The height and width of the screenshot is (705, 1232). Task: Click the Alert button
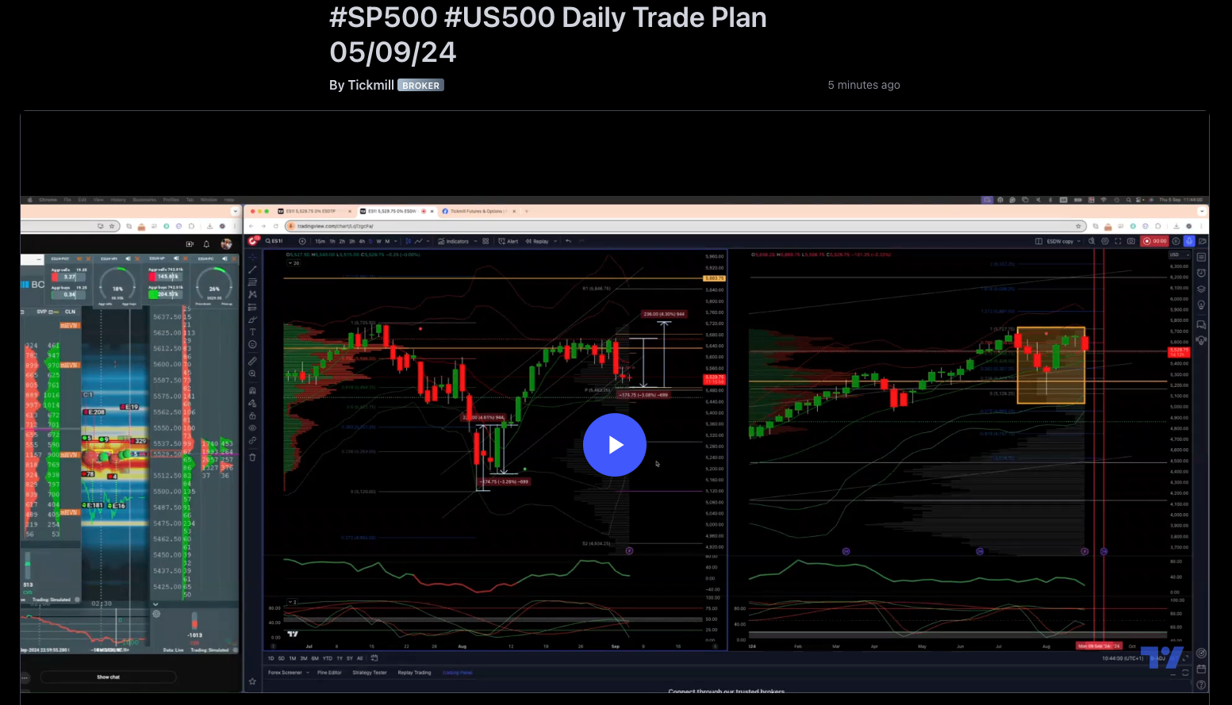tap(508, 241)
